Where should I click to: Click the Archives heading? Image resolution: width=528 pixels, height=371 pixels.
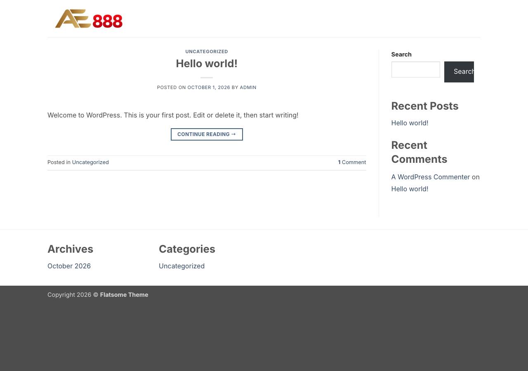(70, 249)
